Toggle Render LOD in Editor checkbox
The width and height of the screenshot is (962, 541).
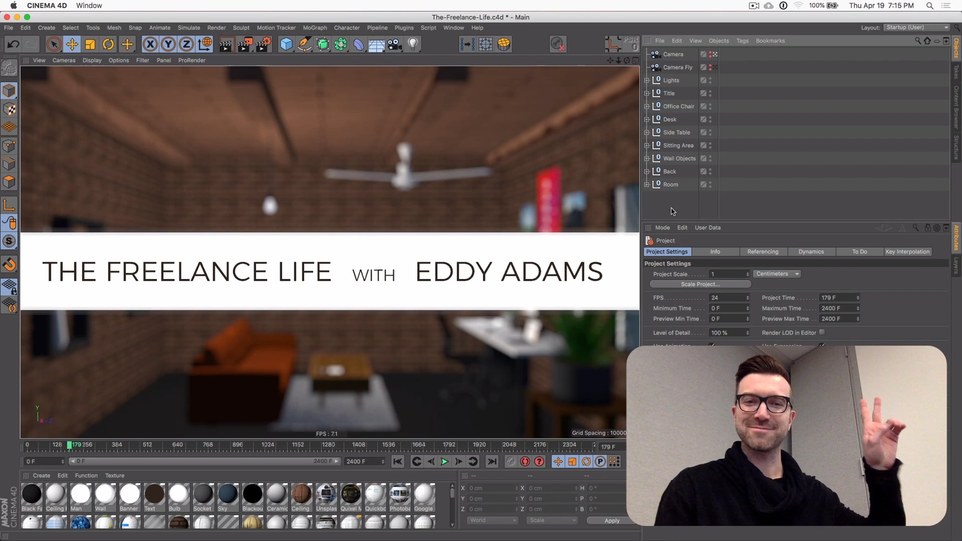pyautogui.click(x=822, y=332)
